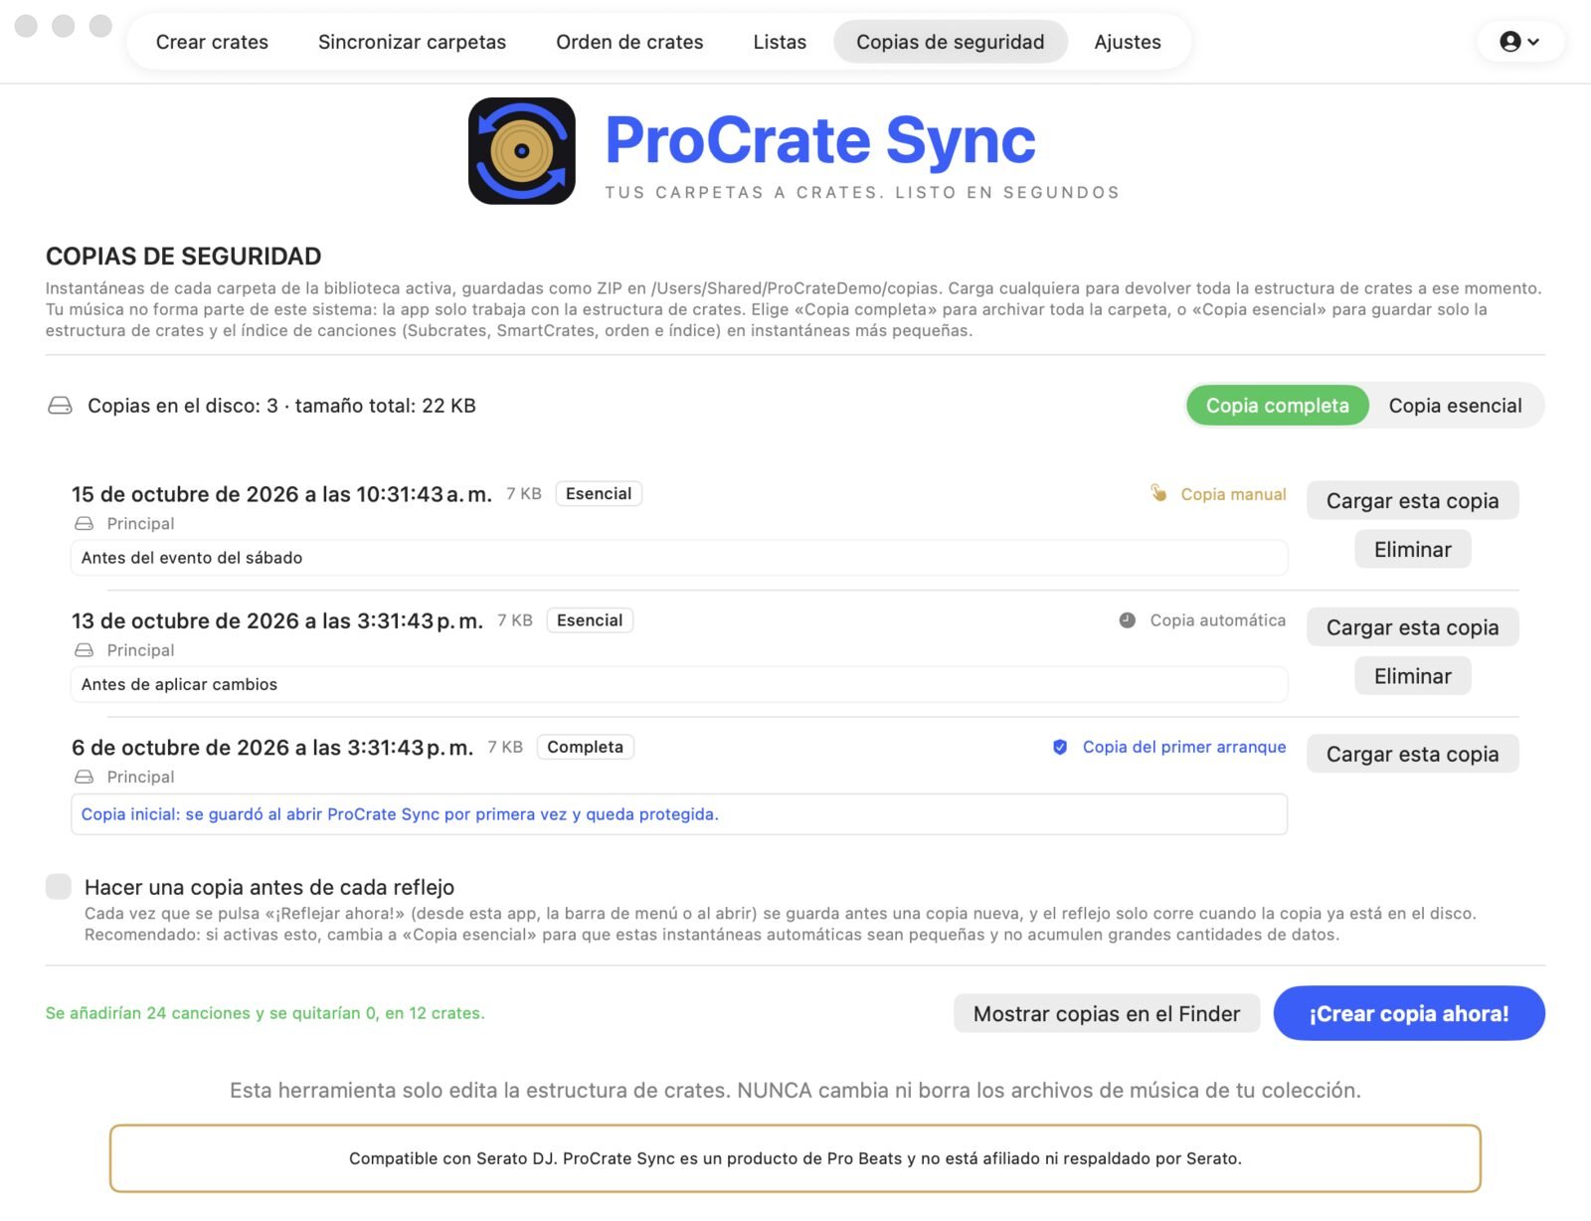Click the Copia inicial protected note field

pyautogui.click(x=679, y=814)
